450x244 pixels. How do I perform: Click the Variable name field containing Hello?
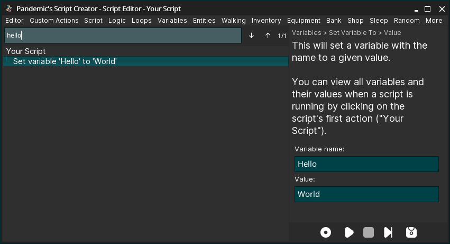click(x=366, y=164)
